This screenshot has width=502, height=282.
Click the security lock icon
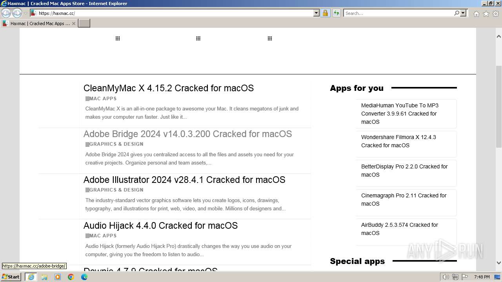pos(325,13)
